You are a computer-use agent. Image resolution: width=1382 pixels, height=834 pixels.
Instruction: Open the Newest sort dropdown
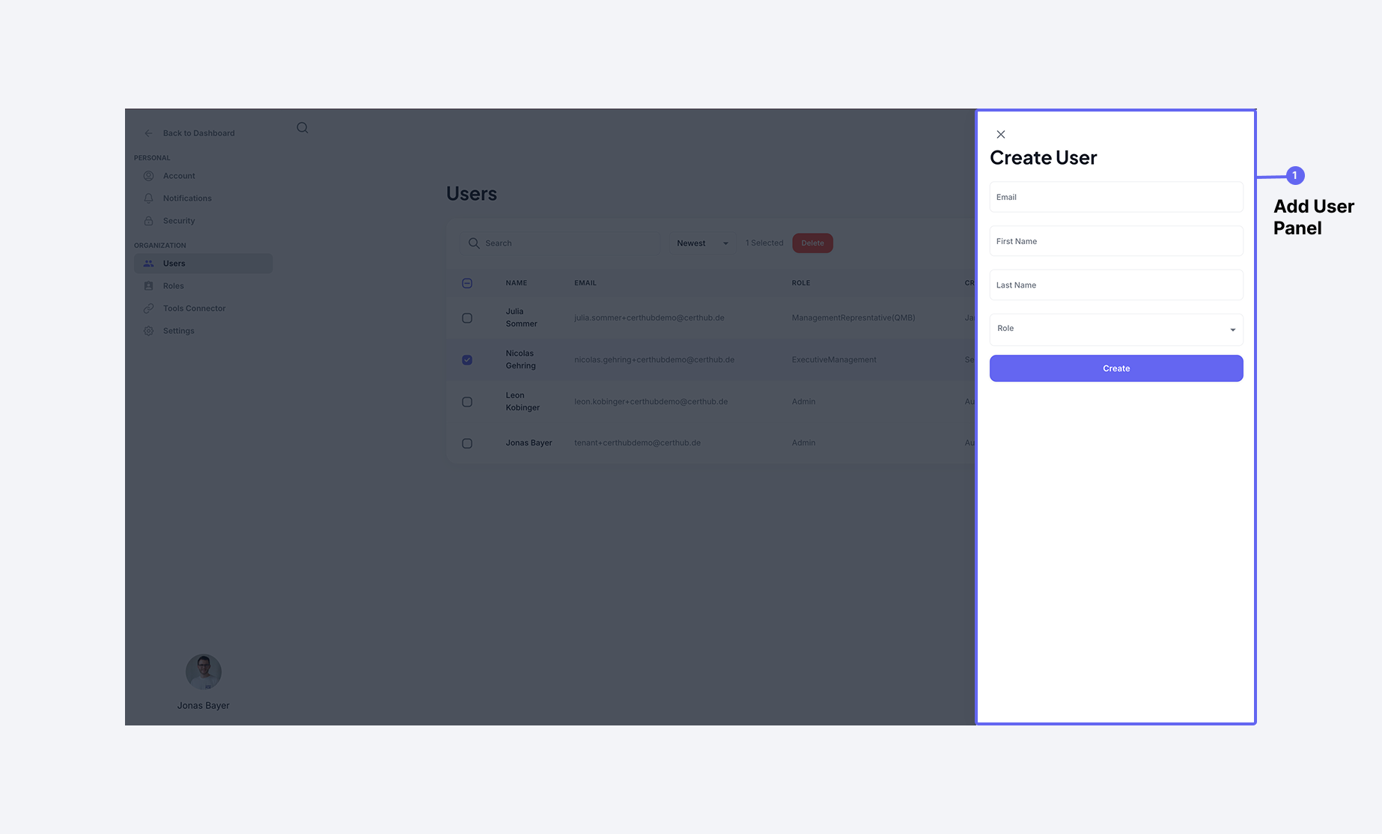(x=701, y=243)
